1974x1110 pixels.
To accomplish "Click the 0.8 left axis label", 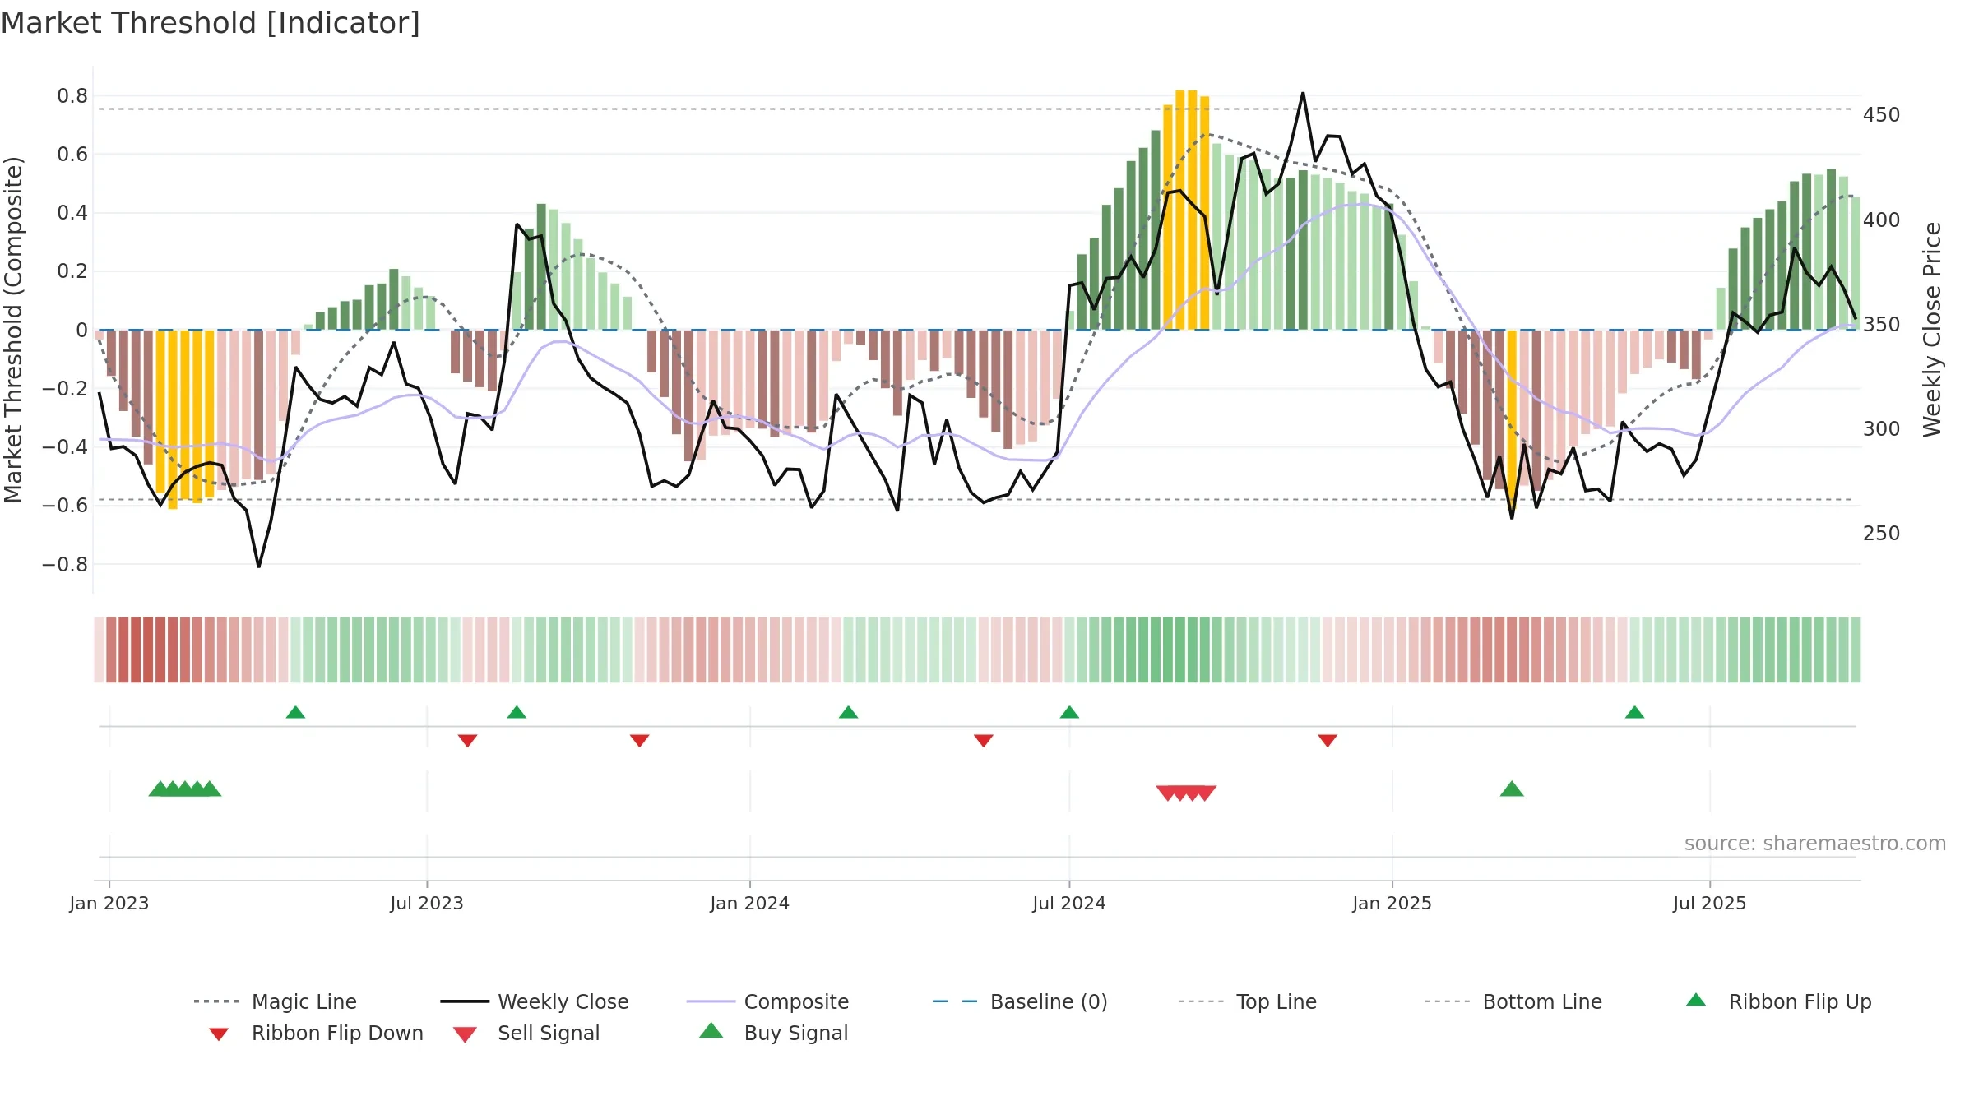I will tap(72, 96).
